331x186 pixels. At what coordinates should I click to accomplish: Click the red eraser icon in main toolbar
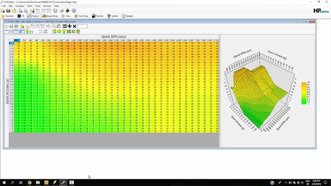(68, 10)
